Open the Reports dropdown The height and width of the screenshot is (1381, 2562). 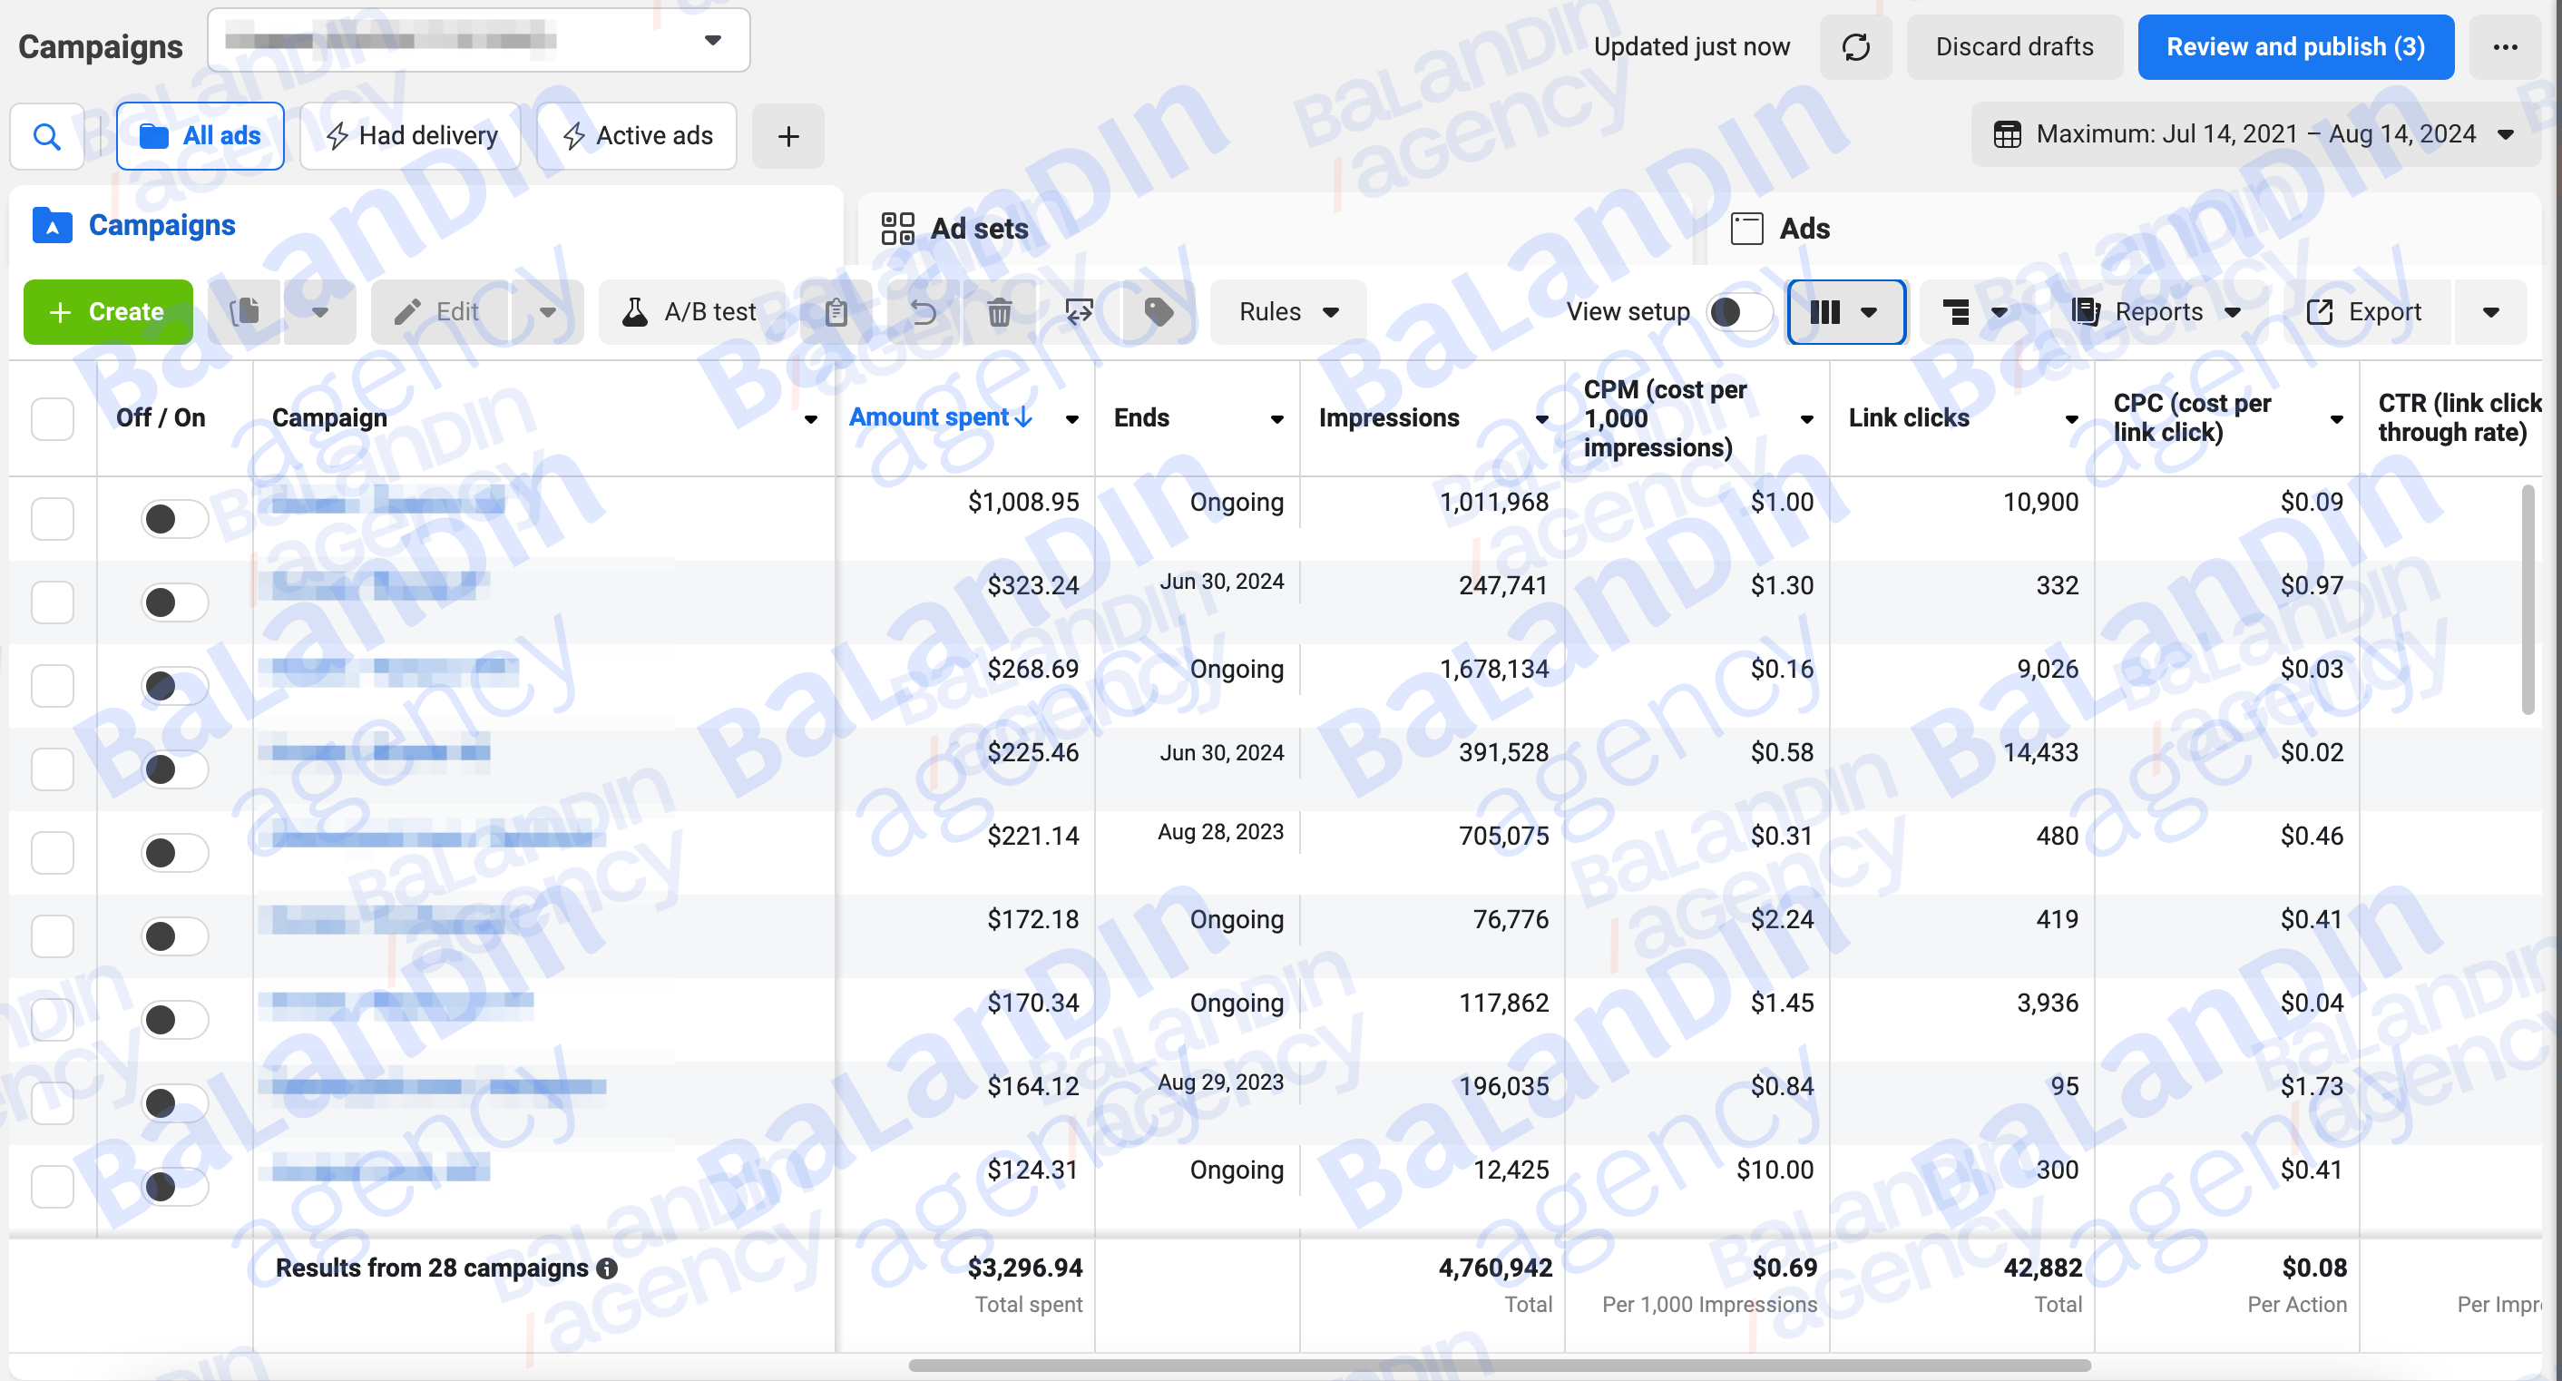[x=2157, y=311]
